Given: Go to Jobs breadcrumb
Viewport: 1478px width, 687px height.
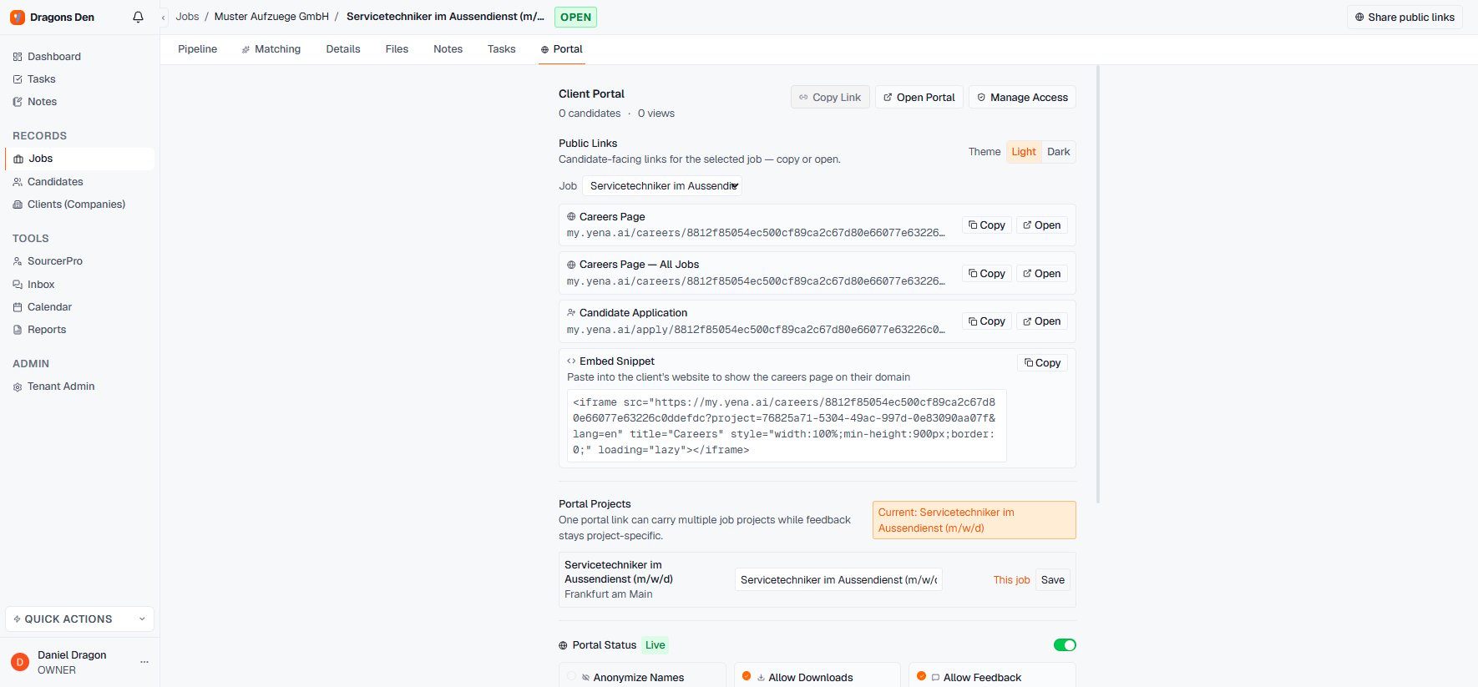Looking at the screenshot, I should tap(187, 17).
